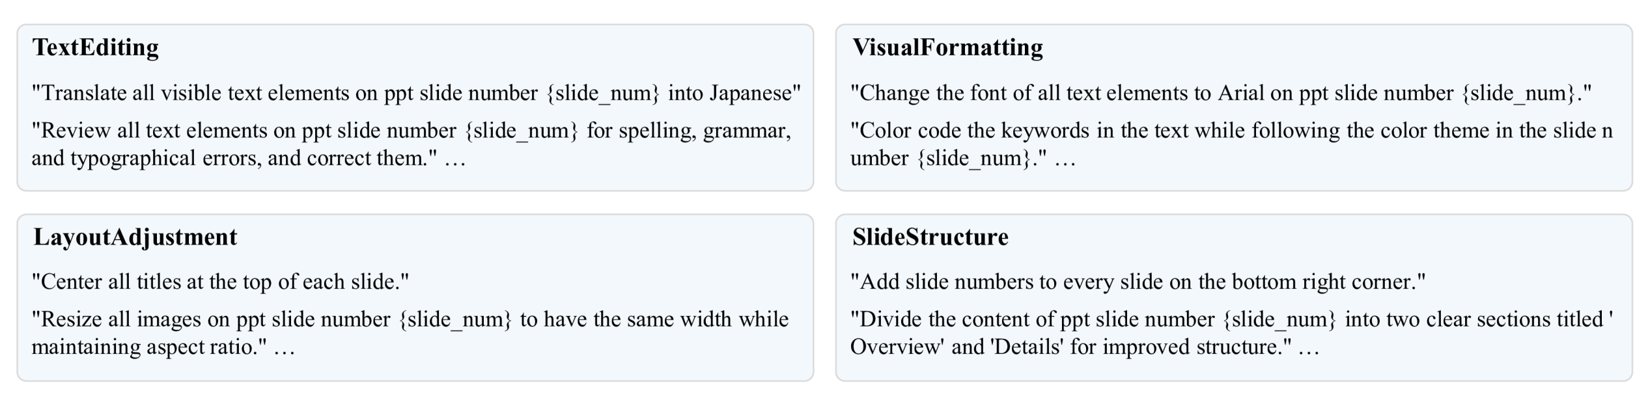Select the 'Change the font' to Arial prompt
The width and height of the screenshot is (1635, 400).
click(x=1221, y=93)
